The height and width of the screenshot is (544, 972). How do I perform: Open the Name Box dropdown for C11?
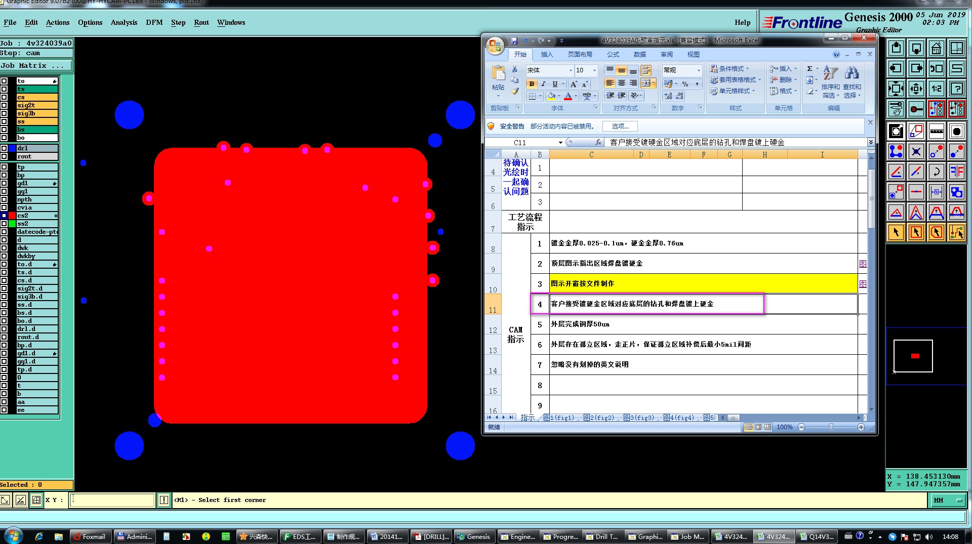tap(560, 143)
